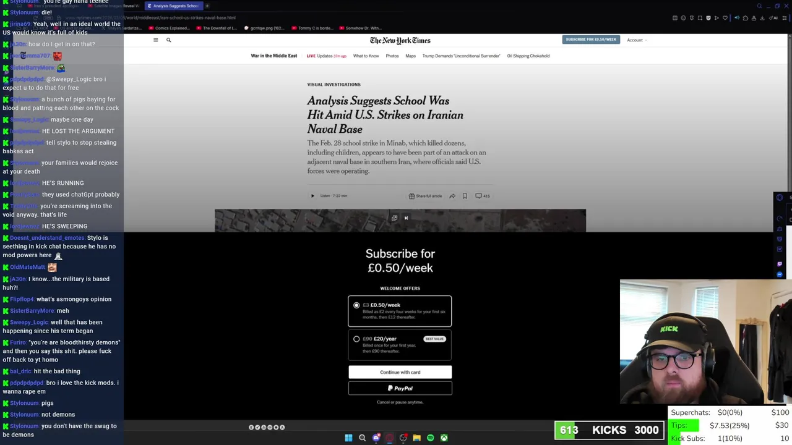This screenshot has width=792, height=445.
Task: Play the Listen article audio
Action: click(x=312, y=196)
